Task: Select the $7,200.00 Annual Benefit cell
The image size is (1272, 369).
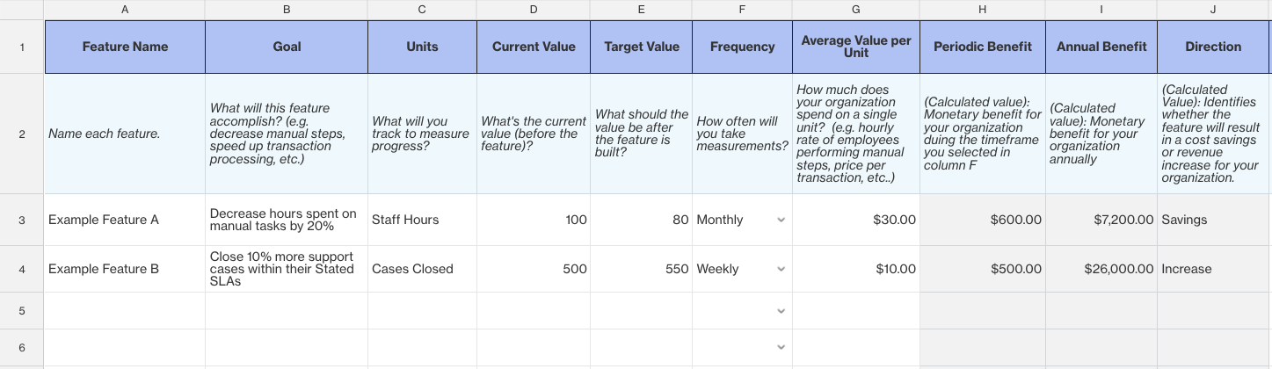Action: 1101,220
